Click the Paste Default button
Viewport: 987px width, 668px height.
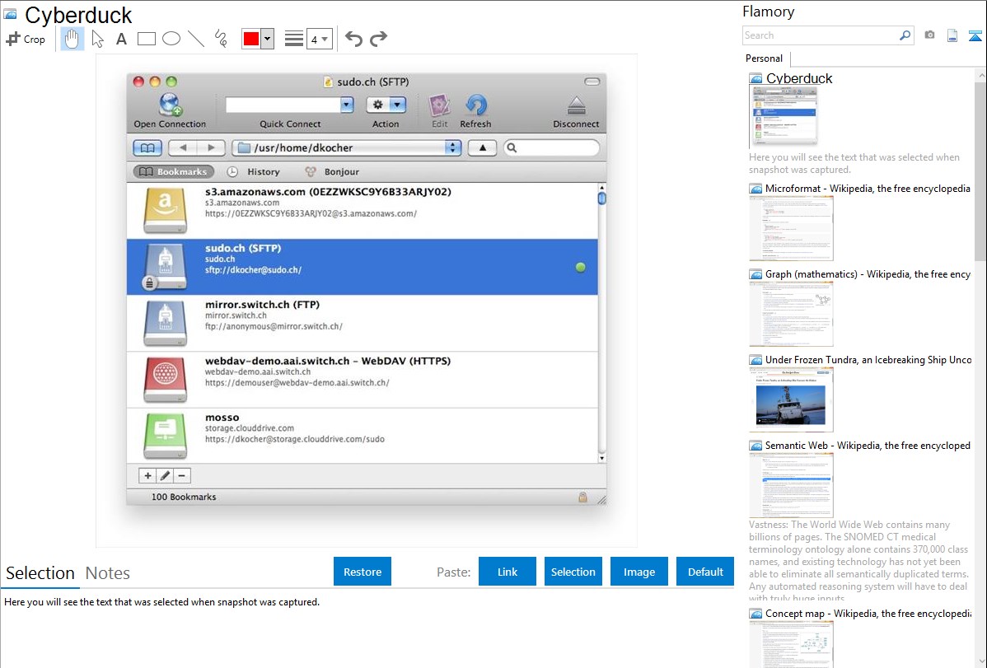[705, 572]
